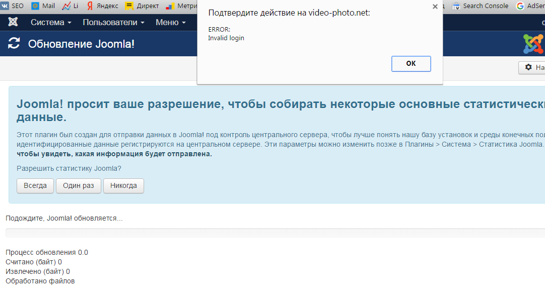Click the Яндекс bookmark icon

[x=90, y=6]
